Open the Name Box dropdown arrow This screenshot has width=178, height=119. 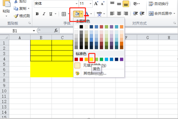(34, 31)
